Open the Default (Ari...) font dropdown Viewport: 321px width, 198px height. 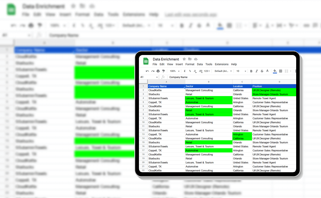coord(223,71)
